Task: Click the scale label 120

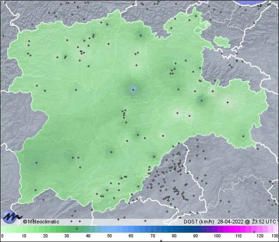Action: point(260,236)
